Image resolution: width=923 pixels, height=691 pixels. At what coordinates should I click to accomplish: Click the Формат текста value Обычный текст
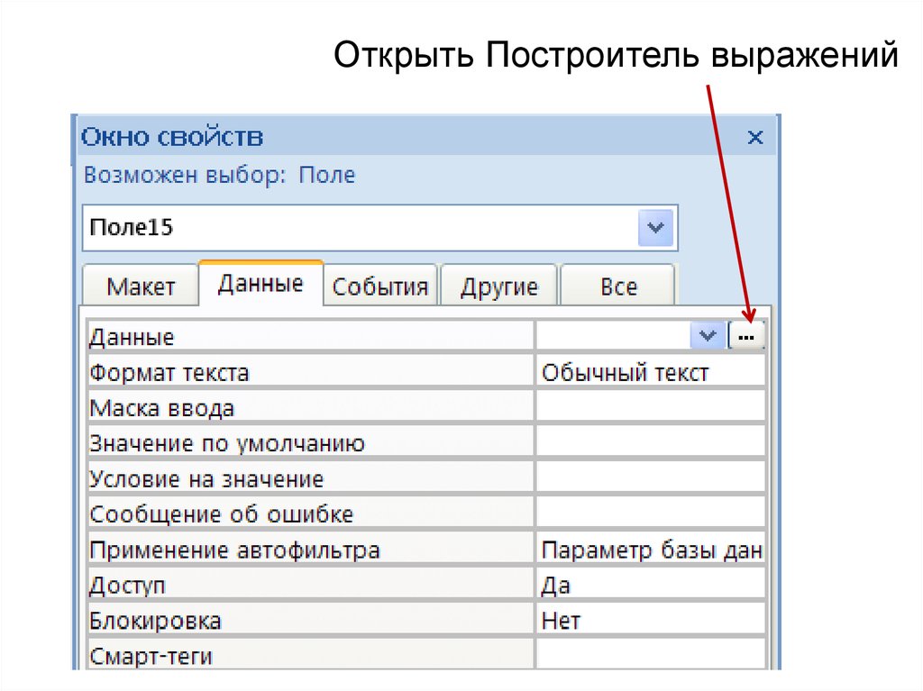(649, 372)
